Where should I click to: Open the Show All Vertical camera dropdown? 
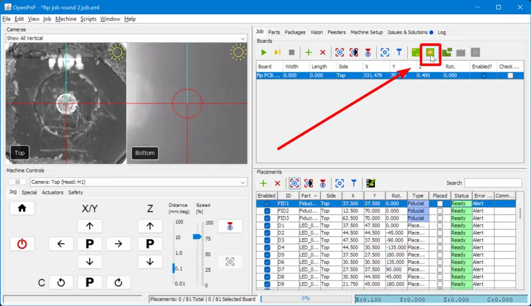(126, 38)
